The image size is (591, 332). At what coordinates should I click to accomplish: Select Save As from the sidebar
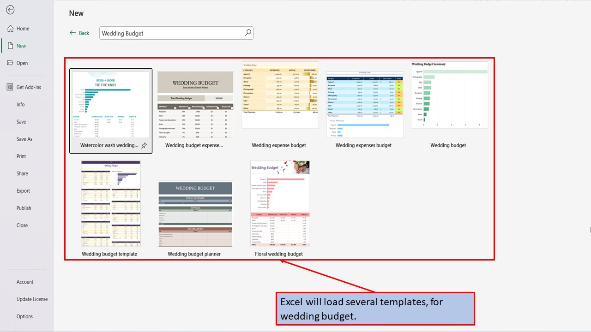(25, 139)
